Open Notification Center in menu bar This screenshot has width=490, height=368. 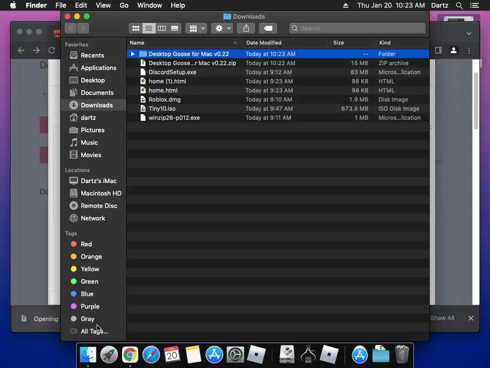[x=474, y=5]
